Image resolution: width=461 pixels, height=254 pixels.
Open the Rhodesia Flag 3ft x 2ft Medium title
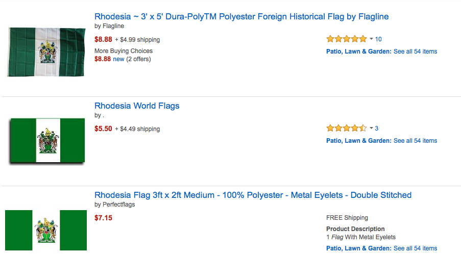pyautogui.click(x=253, y=195)
